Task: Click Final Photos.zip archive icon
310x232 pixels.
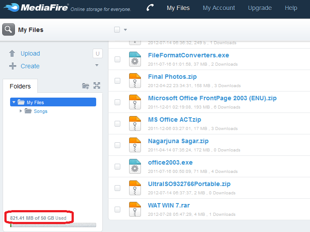Action: point(135,81)
